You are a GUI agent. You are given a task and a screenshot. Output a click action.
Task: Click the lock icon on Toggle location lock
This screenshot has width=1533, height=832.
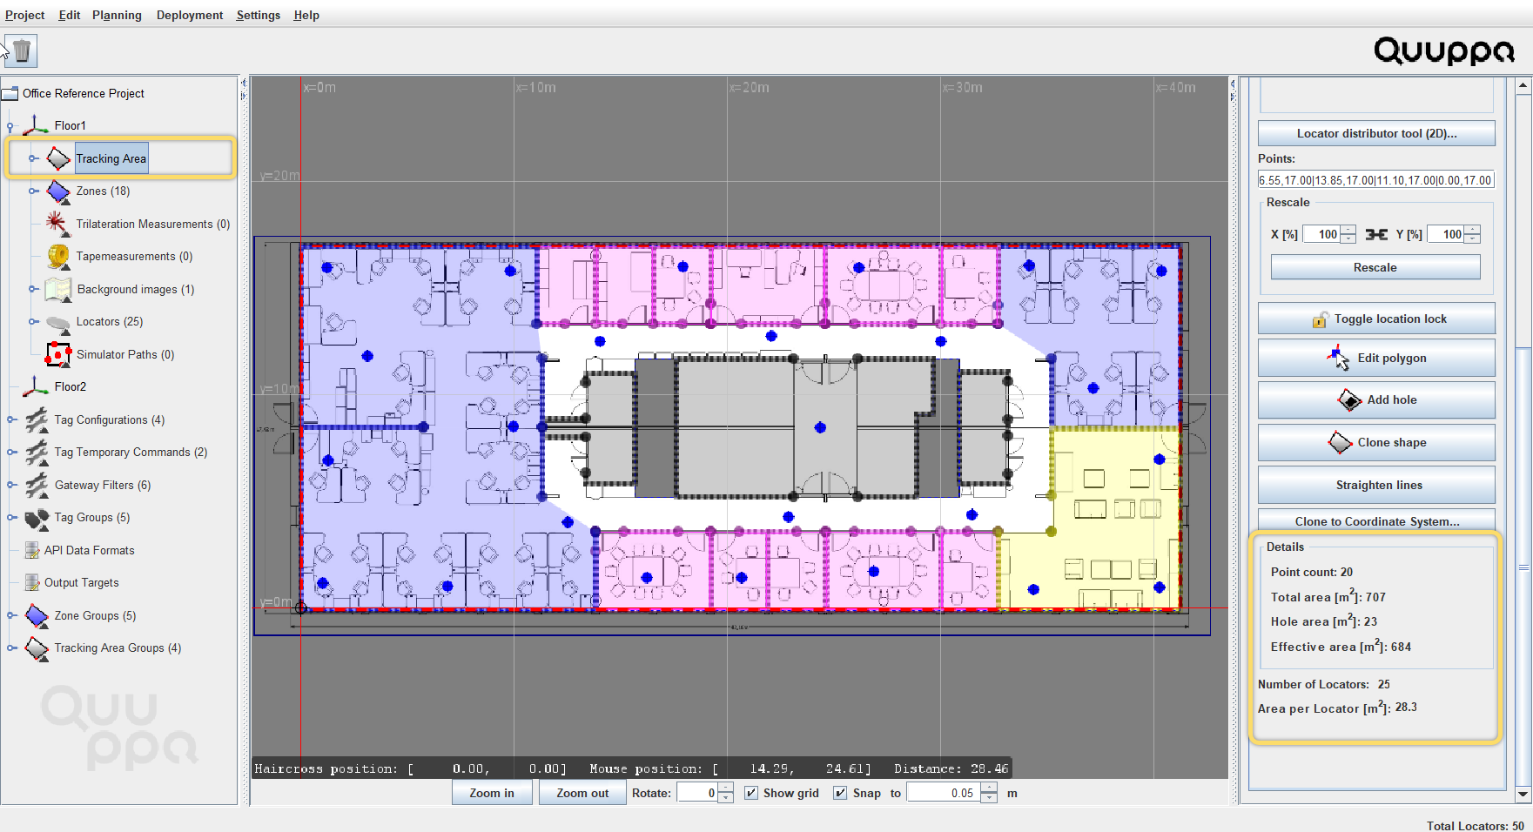[1321, 319]
